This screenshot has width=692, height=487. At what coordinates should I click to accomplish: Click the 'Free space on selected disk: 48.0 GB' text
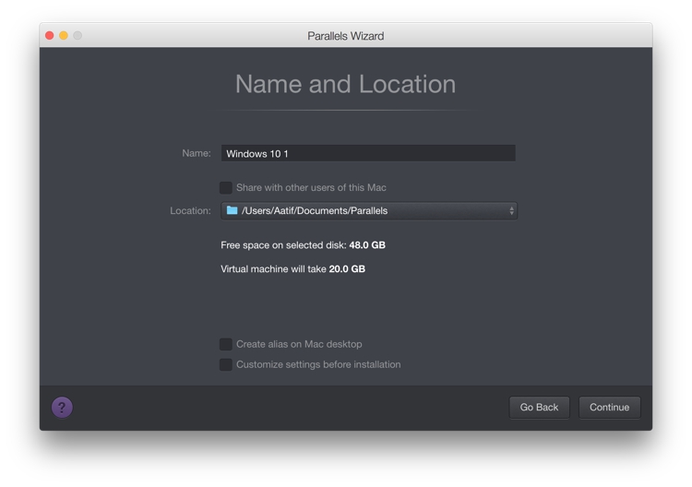point(303,245)
